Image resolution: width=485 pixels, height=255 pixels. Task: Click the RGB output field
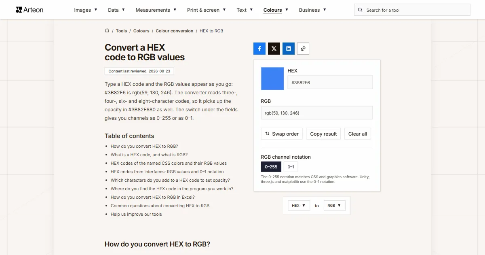317,113
